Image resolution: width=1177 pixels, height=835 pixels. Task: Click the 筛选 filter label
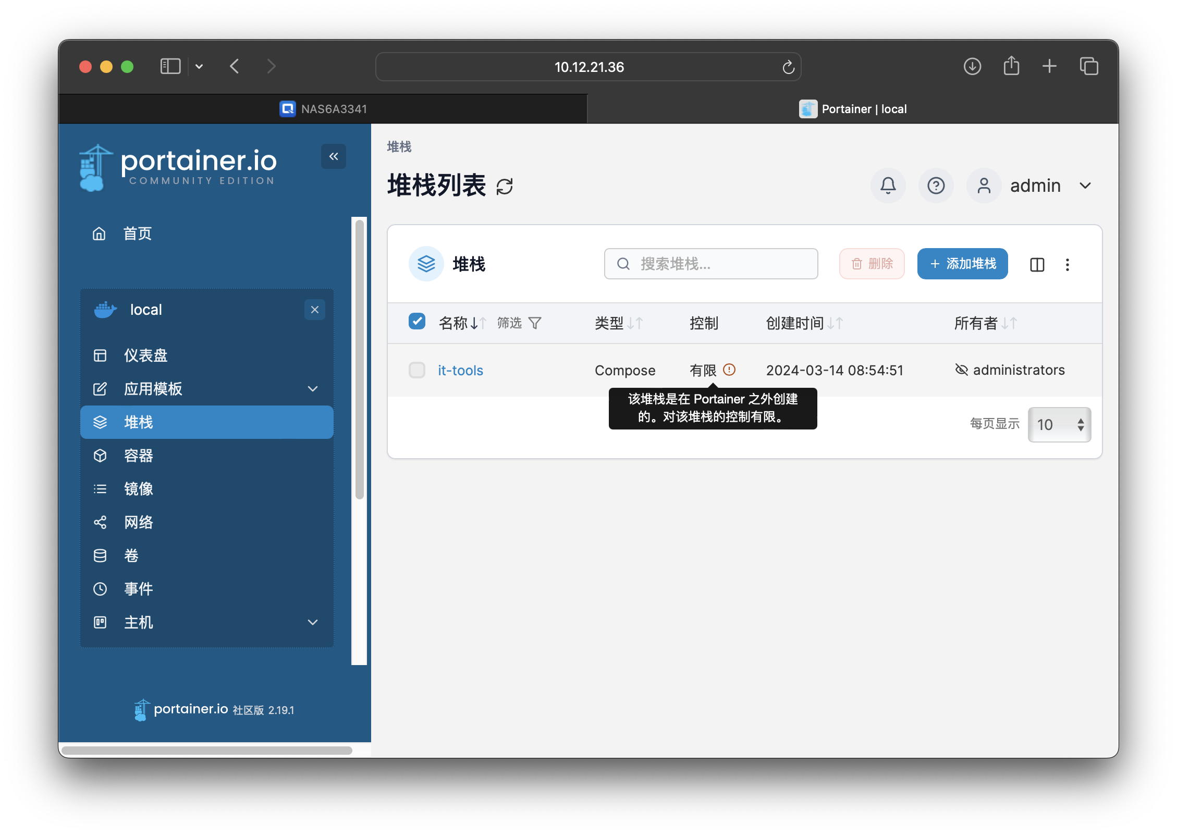(x=509, y=323)
